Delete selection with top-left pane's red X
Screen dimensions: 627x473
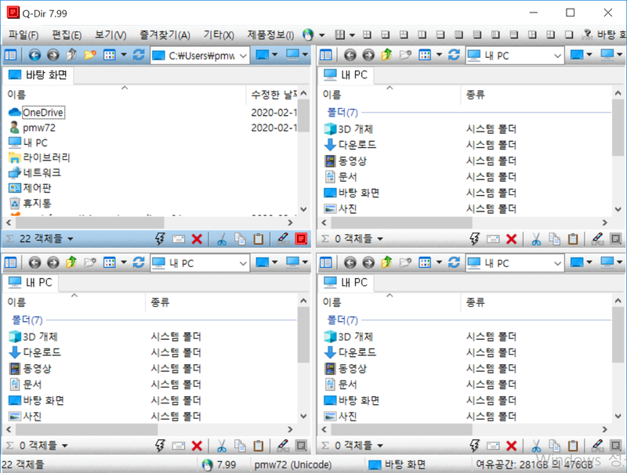click(197, 239)
